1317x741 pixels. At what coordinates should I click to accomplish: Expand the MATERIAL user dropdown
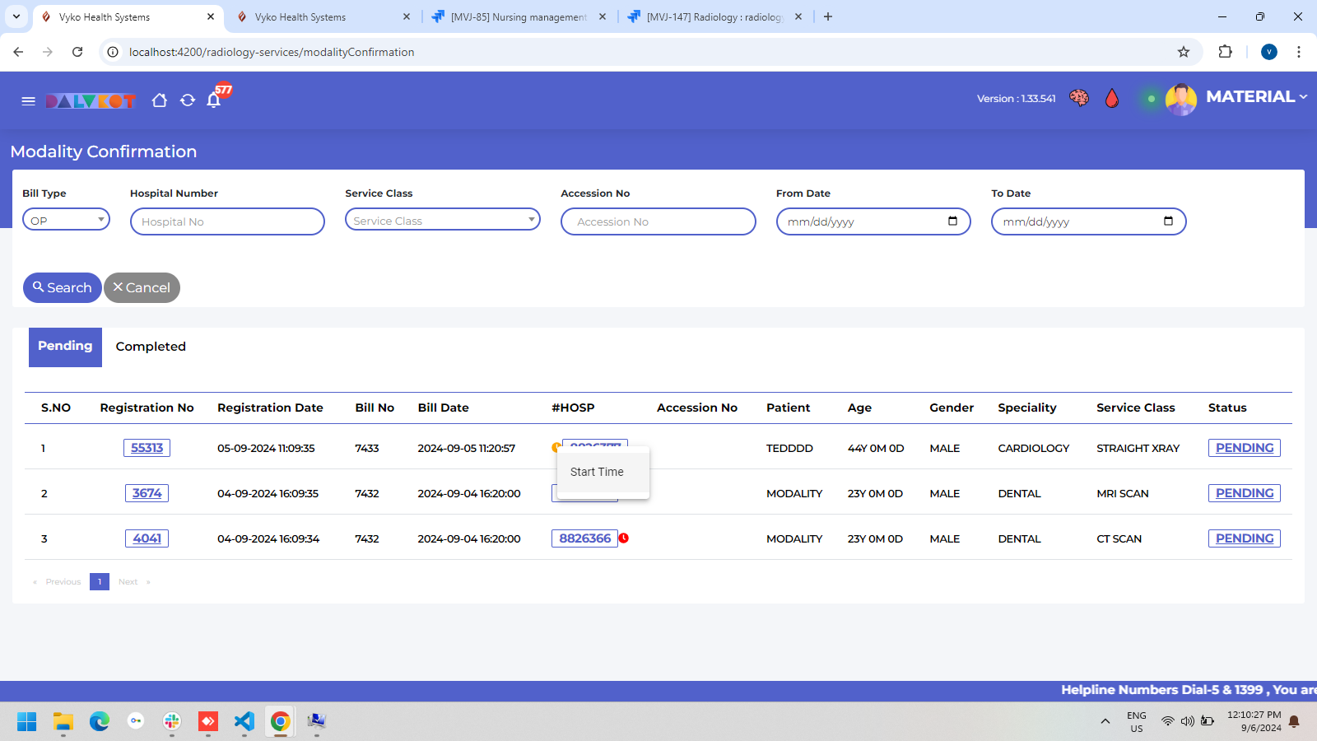pos(1256,97)
